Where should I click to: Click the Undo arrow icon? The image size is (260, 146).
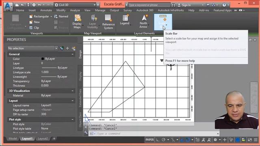pos(39,5)
